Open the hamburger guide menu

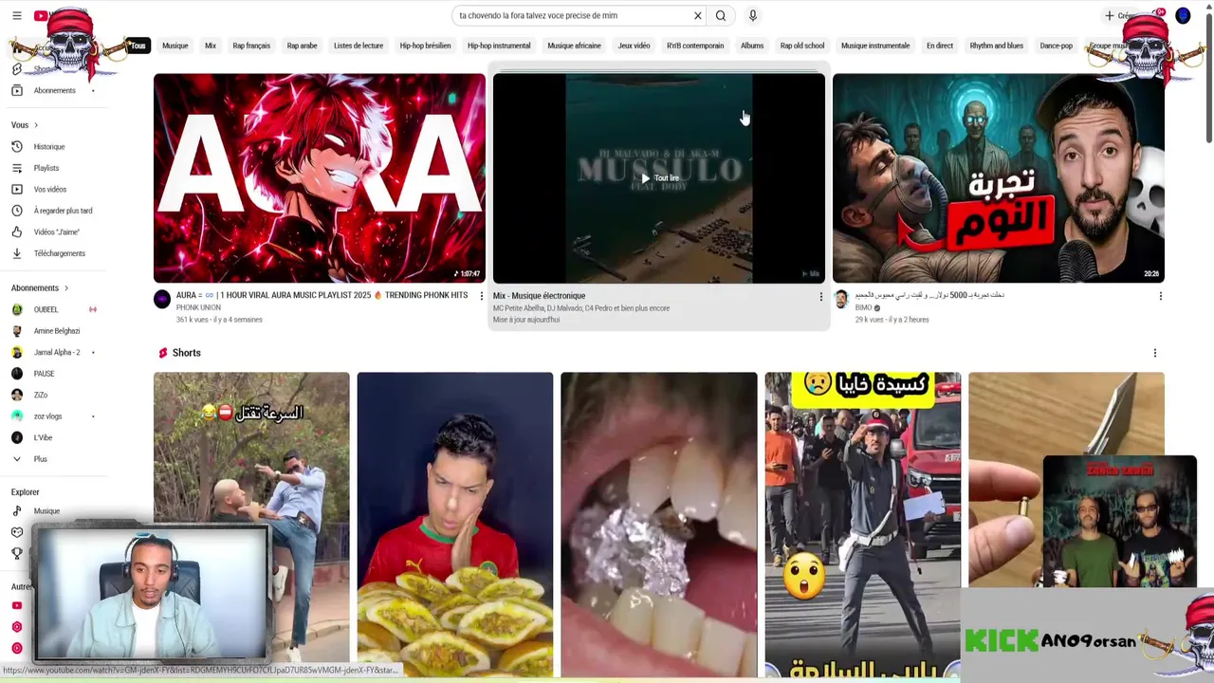point(16,15)
